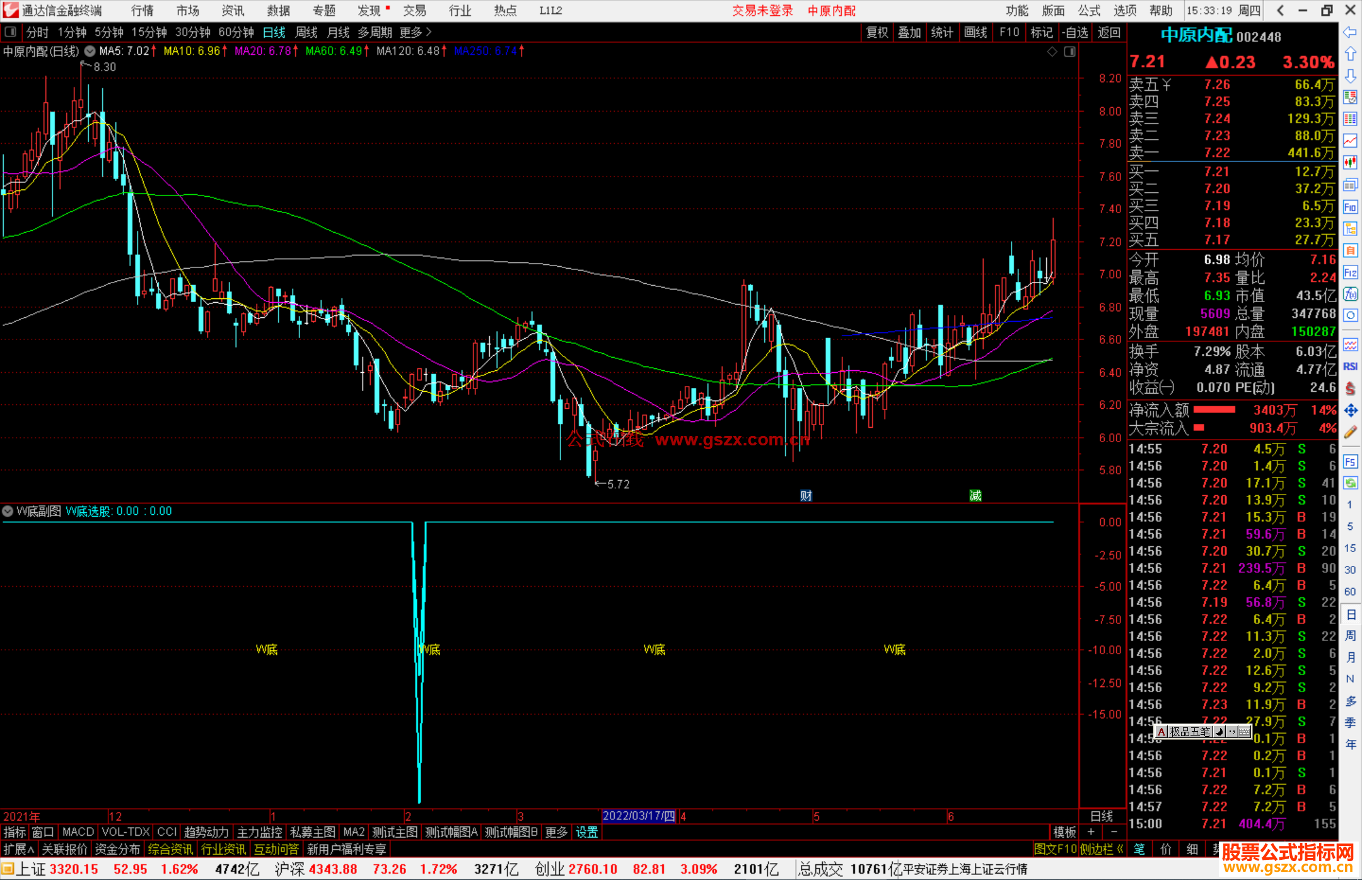
Task: Open the colored quote list grid icon
Action: (1350, 119)
